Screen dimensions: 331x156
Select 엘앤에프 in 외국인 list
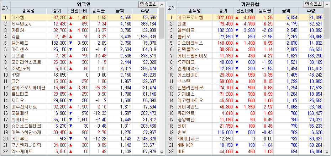coord(20,43)
